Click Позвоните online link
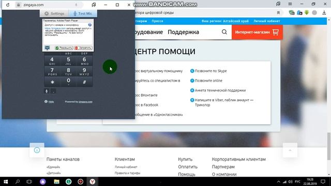 [x=208, y=81]
